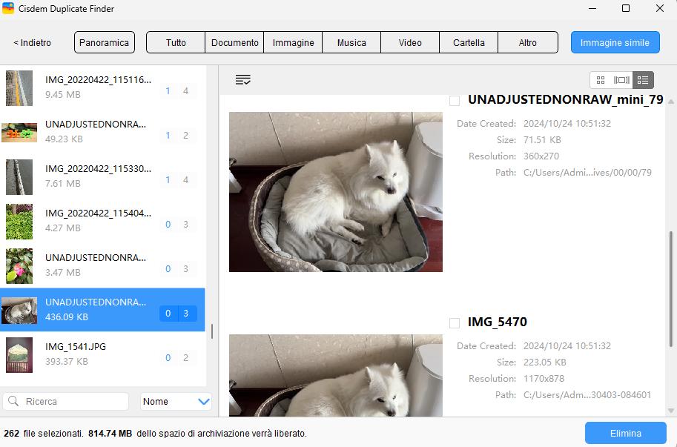Select the IMG_1541.JPG thumbnail icon
677x447 pixels.
19,354
